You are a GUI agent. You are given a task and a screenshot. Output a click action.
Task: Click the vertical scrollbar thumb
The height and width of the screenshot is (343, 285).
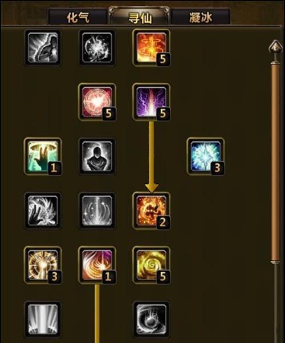(x=275, y=162)
